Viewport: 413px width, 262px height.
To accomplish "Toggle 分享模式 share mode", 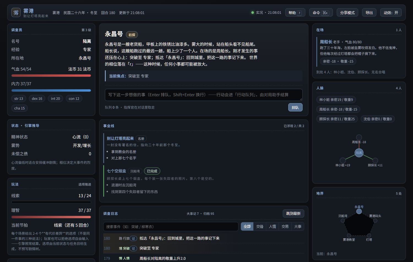I will click(x=347, y=13).
